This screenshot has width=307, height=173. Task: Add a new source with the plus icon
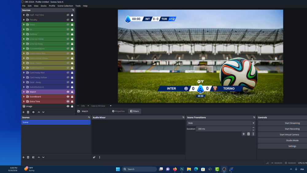24,112
